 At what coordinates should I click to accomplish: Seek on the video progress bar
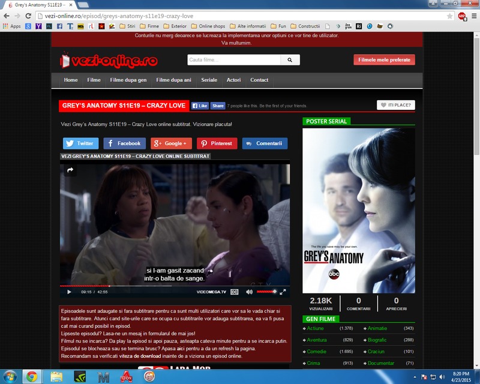click(x=175, y=286)
